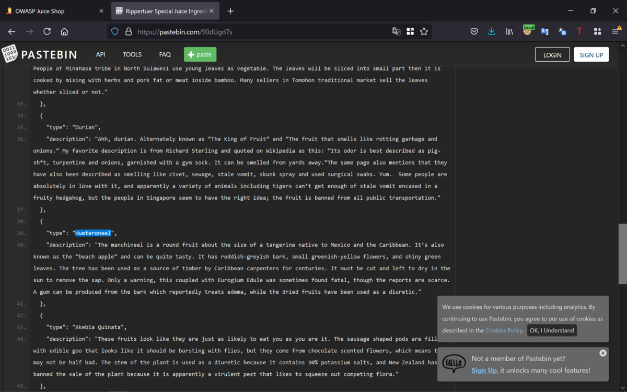Click the Pastebin logo

(x=9, y=54)
